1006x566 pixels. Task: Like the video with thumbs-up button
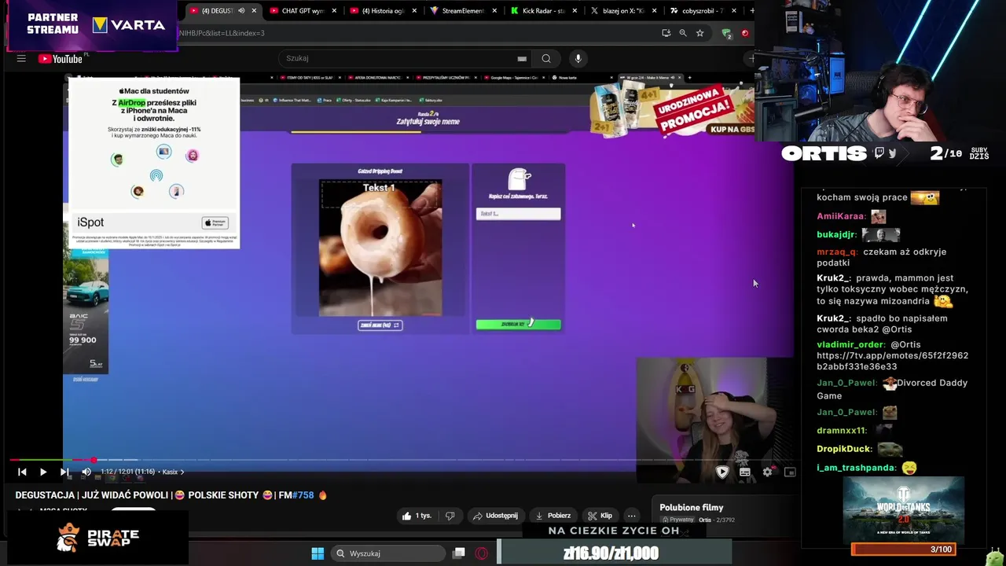[x=417, y=516]
